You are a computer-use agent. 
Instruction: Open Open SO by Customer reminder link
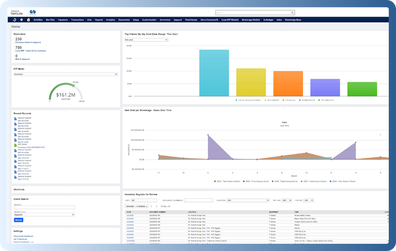coord(31,51)
